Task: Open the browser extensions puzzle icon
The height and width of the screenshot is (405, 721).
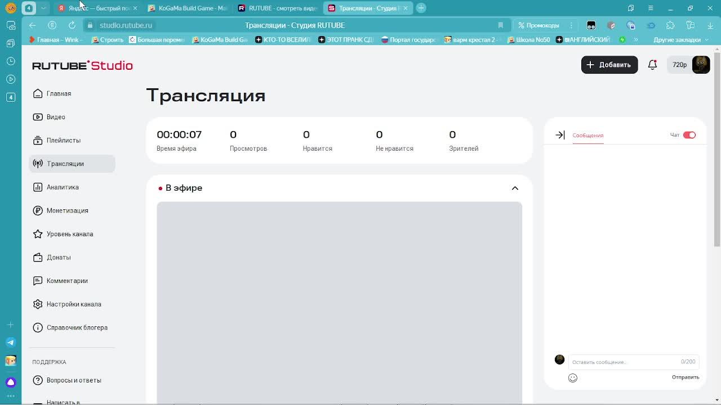Action: pos(670,25)
